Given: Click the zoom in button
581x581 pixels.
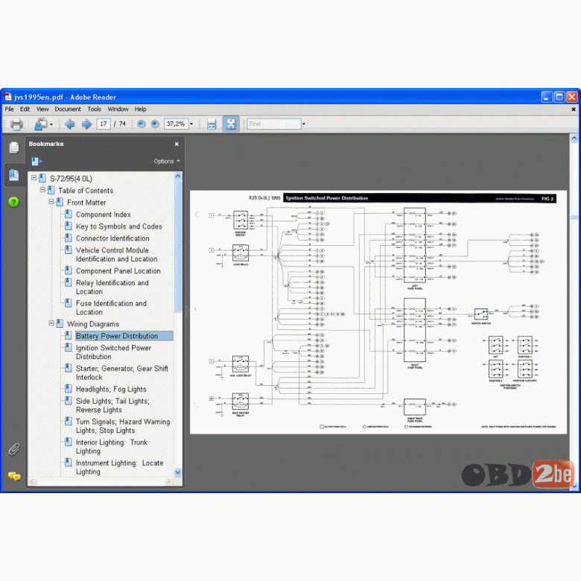Looking at the screenshot, I should 155,124.
